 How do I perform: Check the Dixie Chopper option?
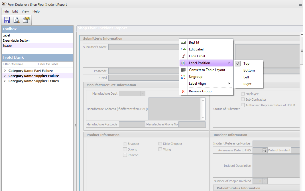click(x=160, y=143)
